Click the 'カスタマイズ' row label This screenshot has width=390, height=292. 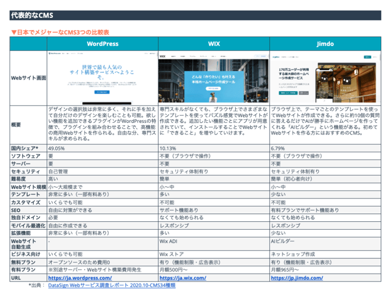click(26, 202)
